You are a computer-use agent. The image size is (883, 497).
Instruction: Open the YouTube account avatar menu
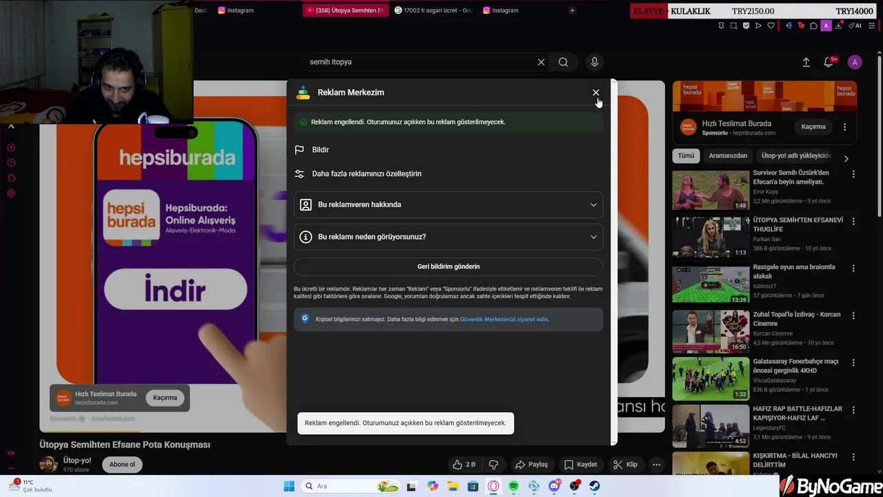[855, 62]
